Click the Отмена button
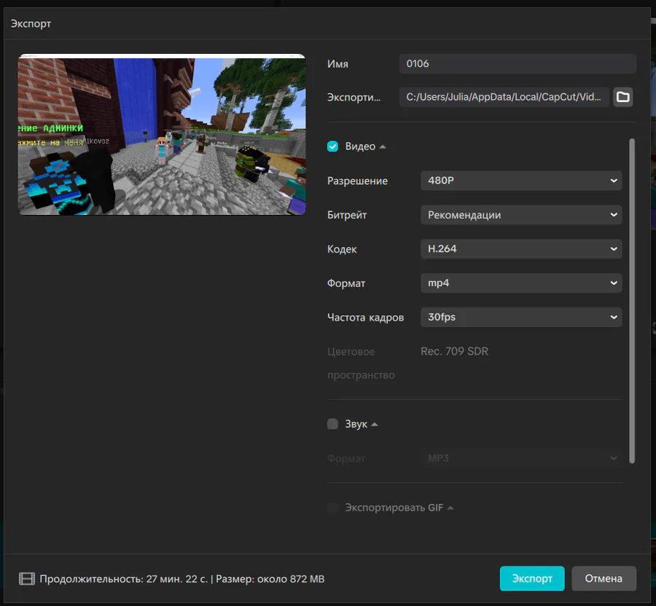Image resolution: width=656 pixels, height=606 pixels. [x=604, y=578]
